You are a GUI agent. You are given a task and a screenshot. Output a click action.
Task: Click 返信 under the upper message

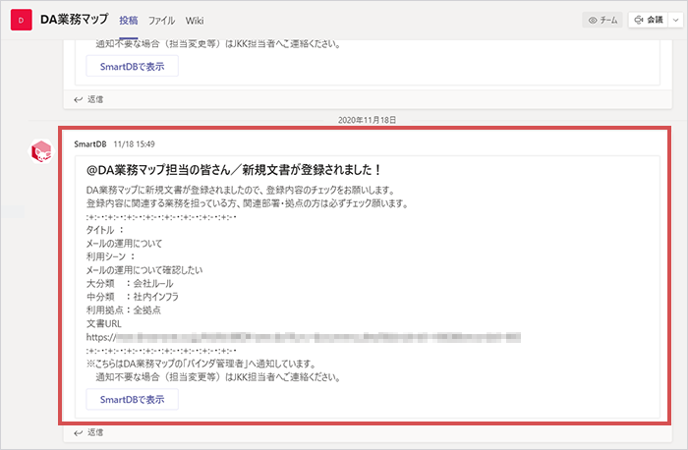[x=95, y=99]
